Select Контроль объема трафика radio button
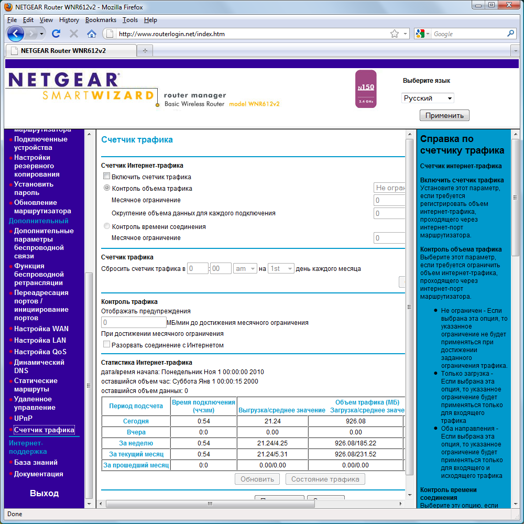Viewport: 524px width, 524px height. tap(107, 188)
